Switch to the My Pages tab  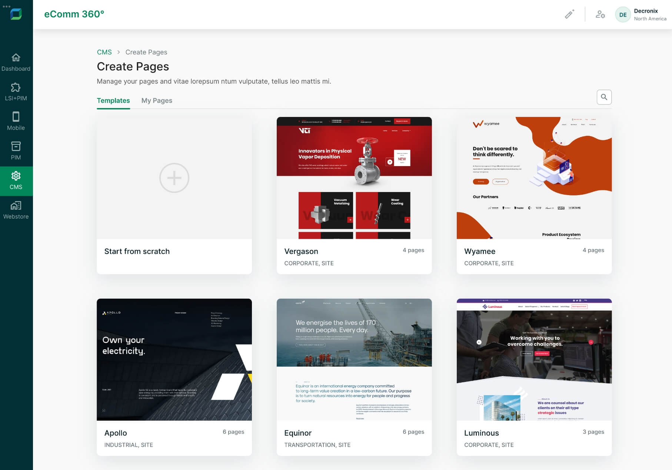[157, 101]
